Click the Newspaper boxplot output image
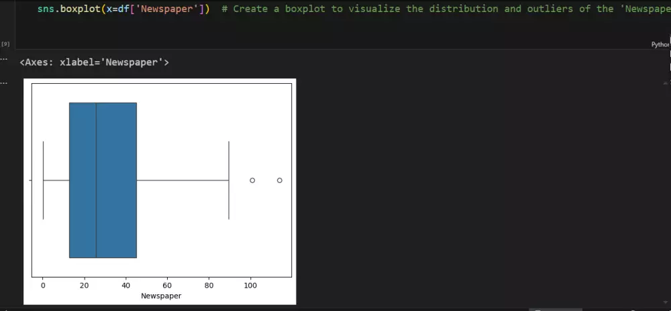The height and width of the screenshot is (311, 671). (160, 192)
